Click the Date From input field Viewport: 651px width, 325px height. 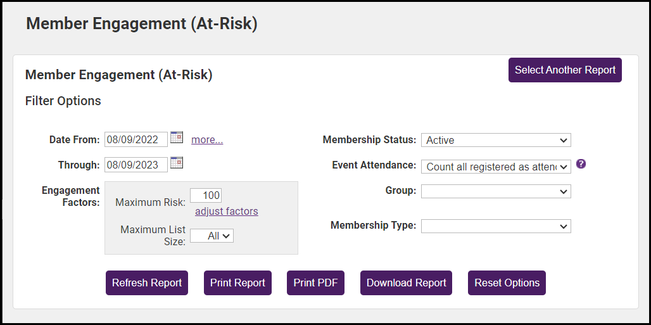pyautogui.click(x=136, y=139)
